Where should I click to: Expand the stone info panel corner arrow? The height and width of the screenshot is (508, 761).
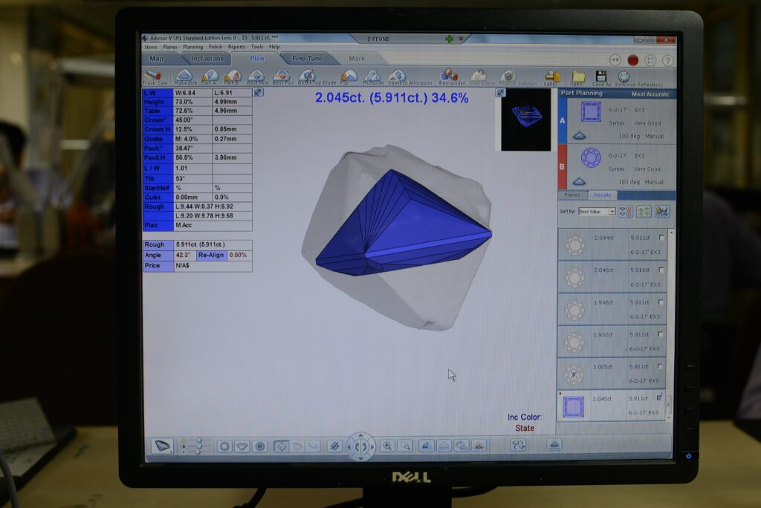(258, 92)
